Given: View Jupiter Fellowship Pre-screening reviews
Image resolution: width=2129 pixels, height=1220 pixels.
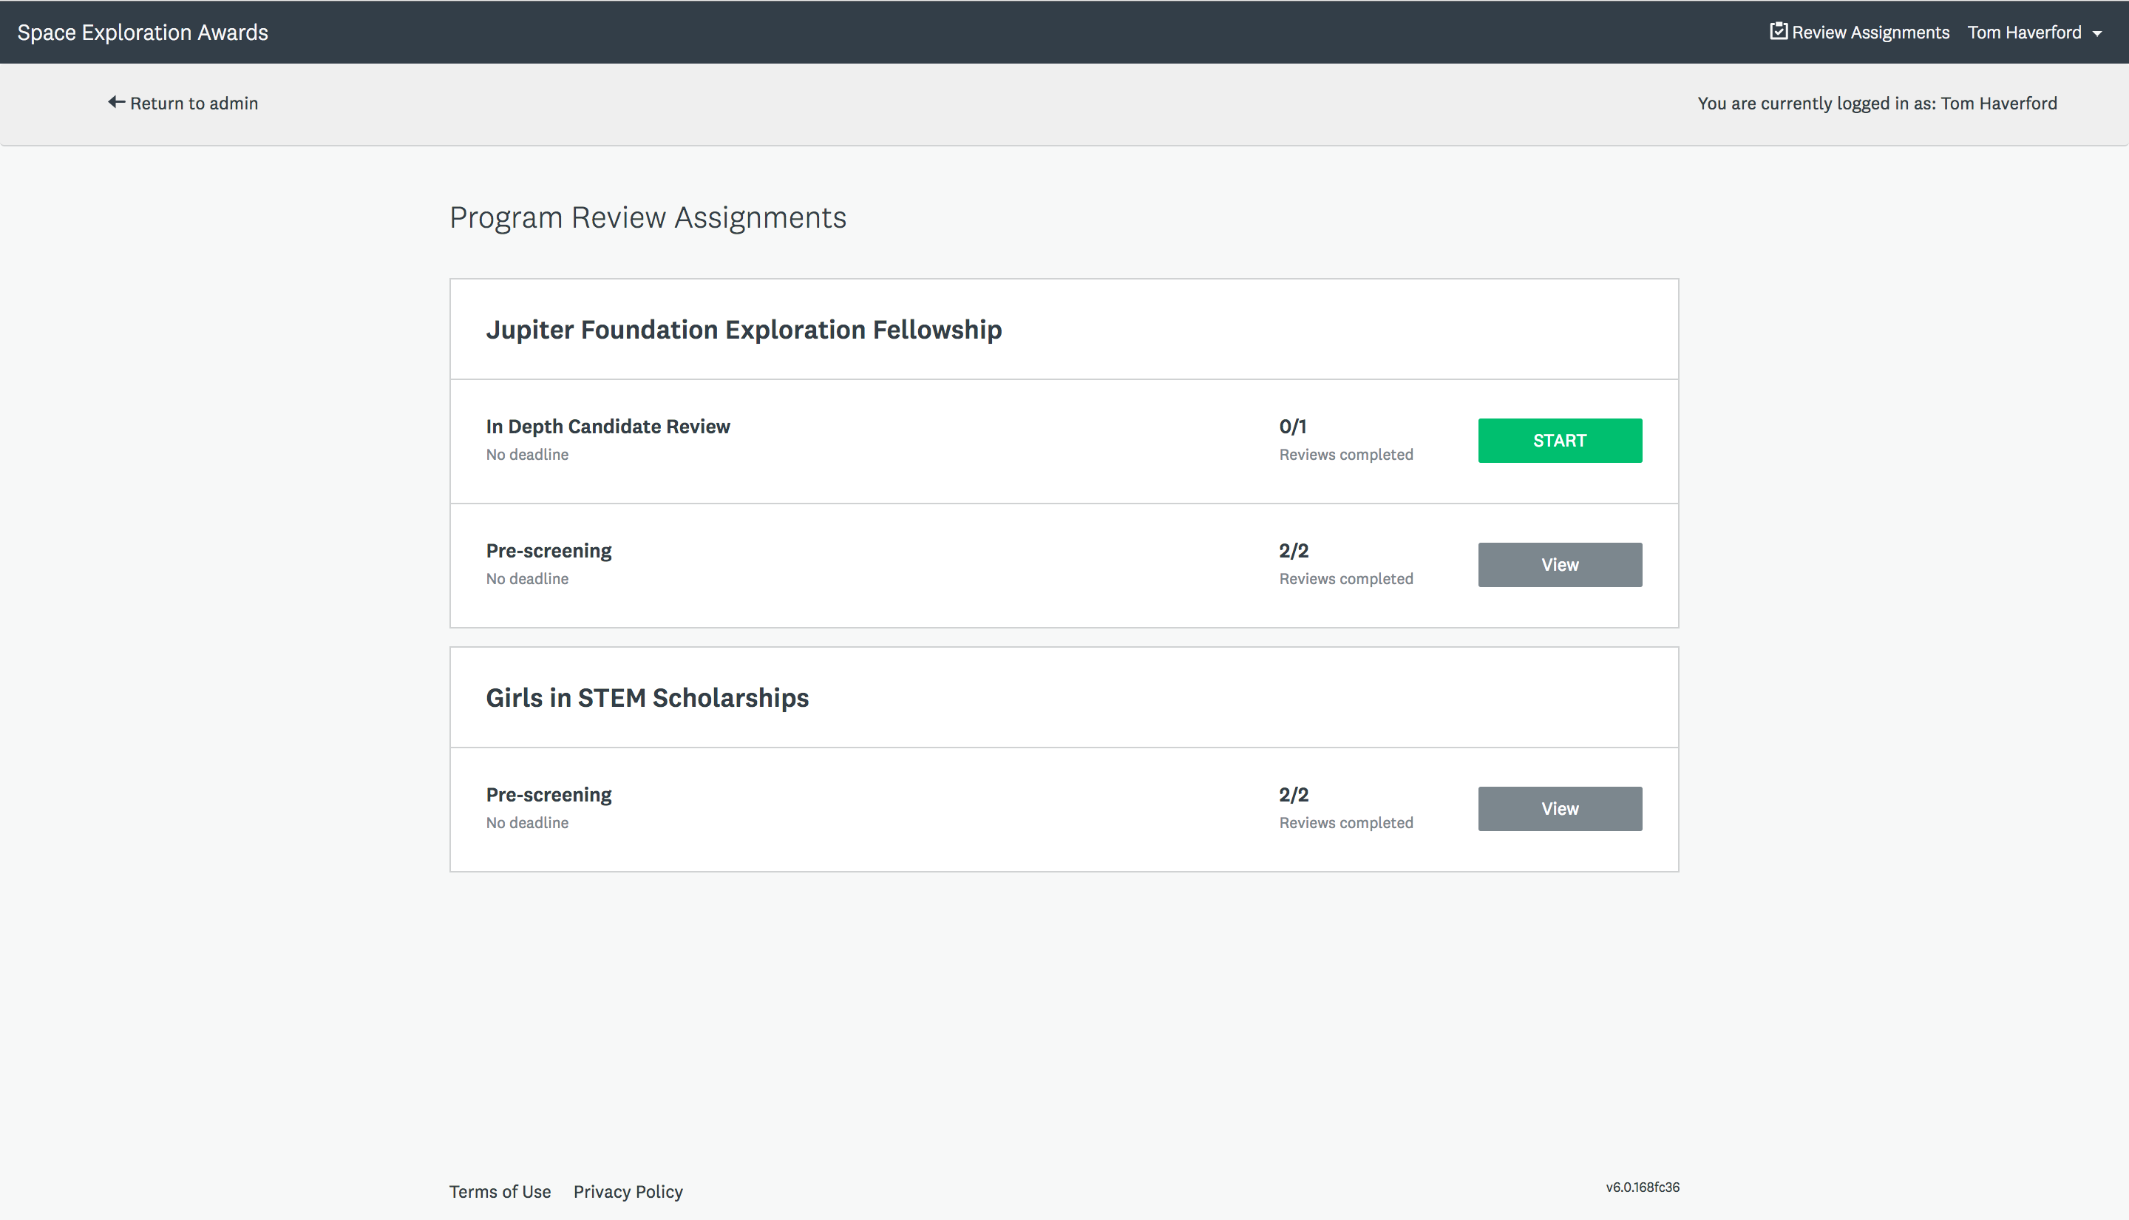Looking at the screenshot, I should [x=1558, y=565].
